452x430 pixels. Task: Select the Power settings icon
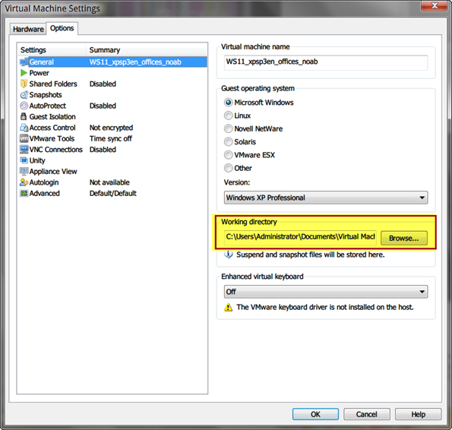point(24,73)
